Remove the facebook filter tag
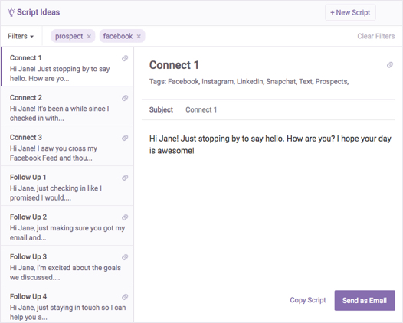 139,37
